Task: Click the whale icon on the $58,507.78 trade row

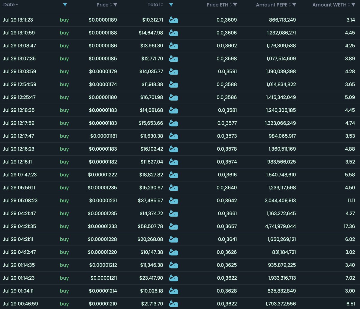Action: [173, 226]
